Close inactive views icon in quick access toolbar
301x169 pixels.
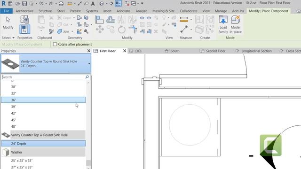click(127, 3)
